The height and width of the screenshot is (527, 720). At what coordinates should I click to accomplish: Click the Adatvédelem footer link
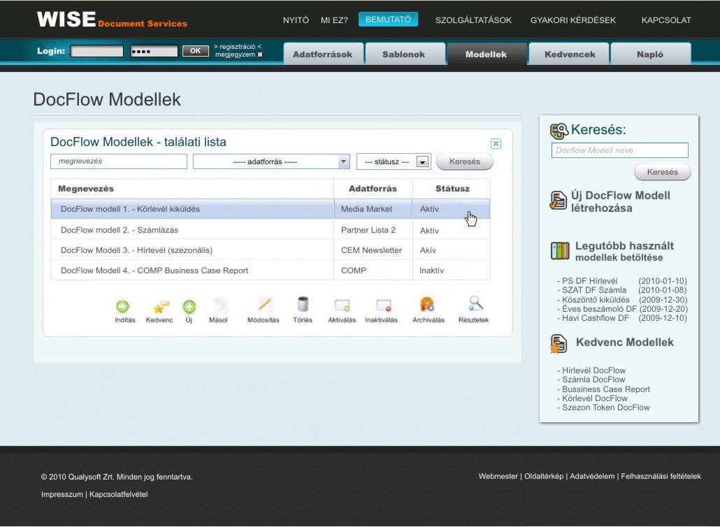[592, 477]
